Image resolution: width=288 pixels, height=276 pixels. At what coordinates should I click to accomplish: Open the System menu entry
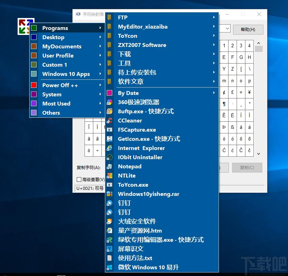click(x=67, y=94)
